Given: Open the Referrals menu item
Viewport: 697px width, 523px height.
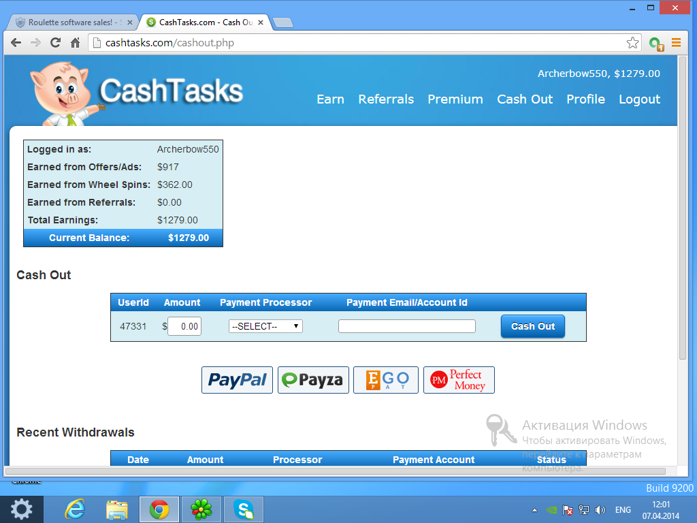Looking at the screenshot, I should [x=386, y=99].
